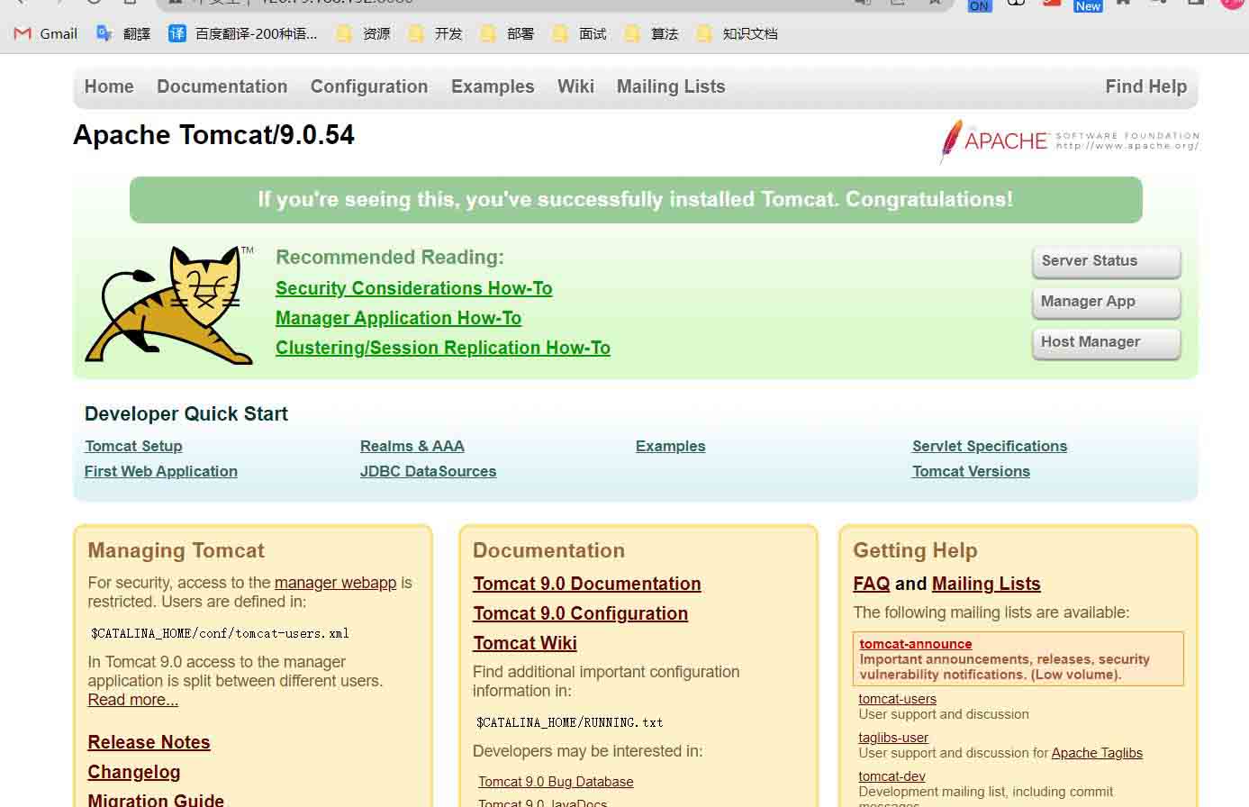Open Tomcat 9.0 Documentation link

point(587,584)
